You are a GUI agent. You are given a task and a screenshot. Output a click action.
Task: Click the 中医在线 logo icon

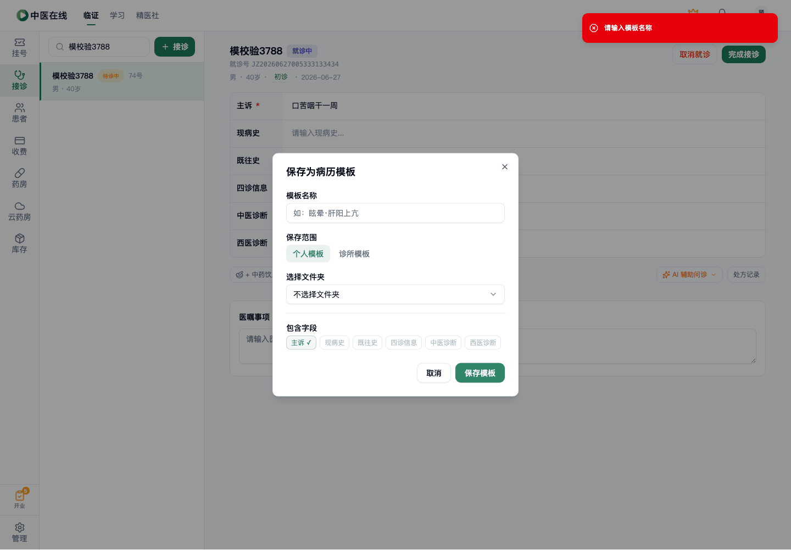[23, 15]
